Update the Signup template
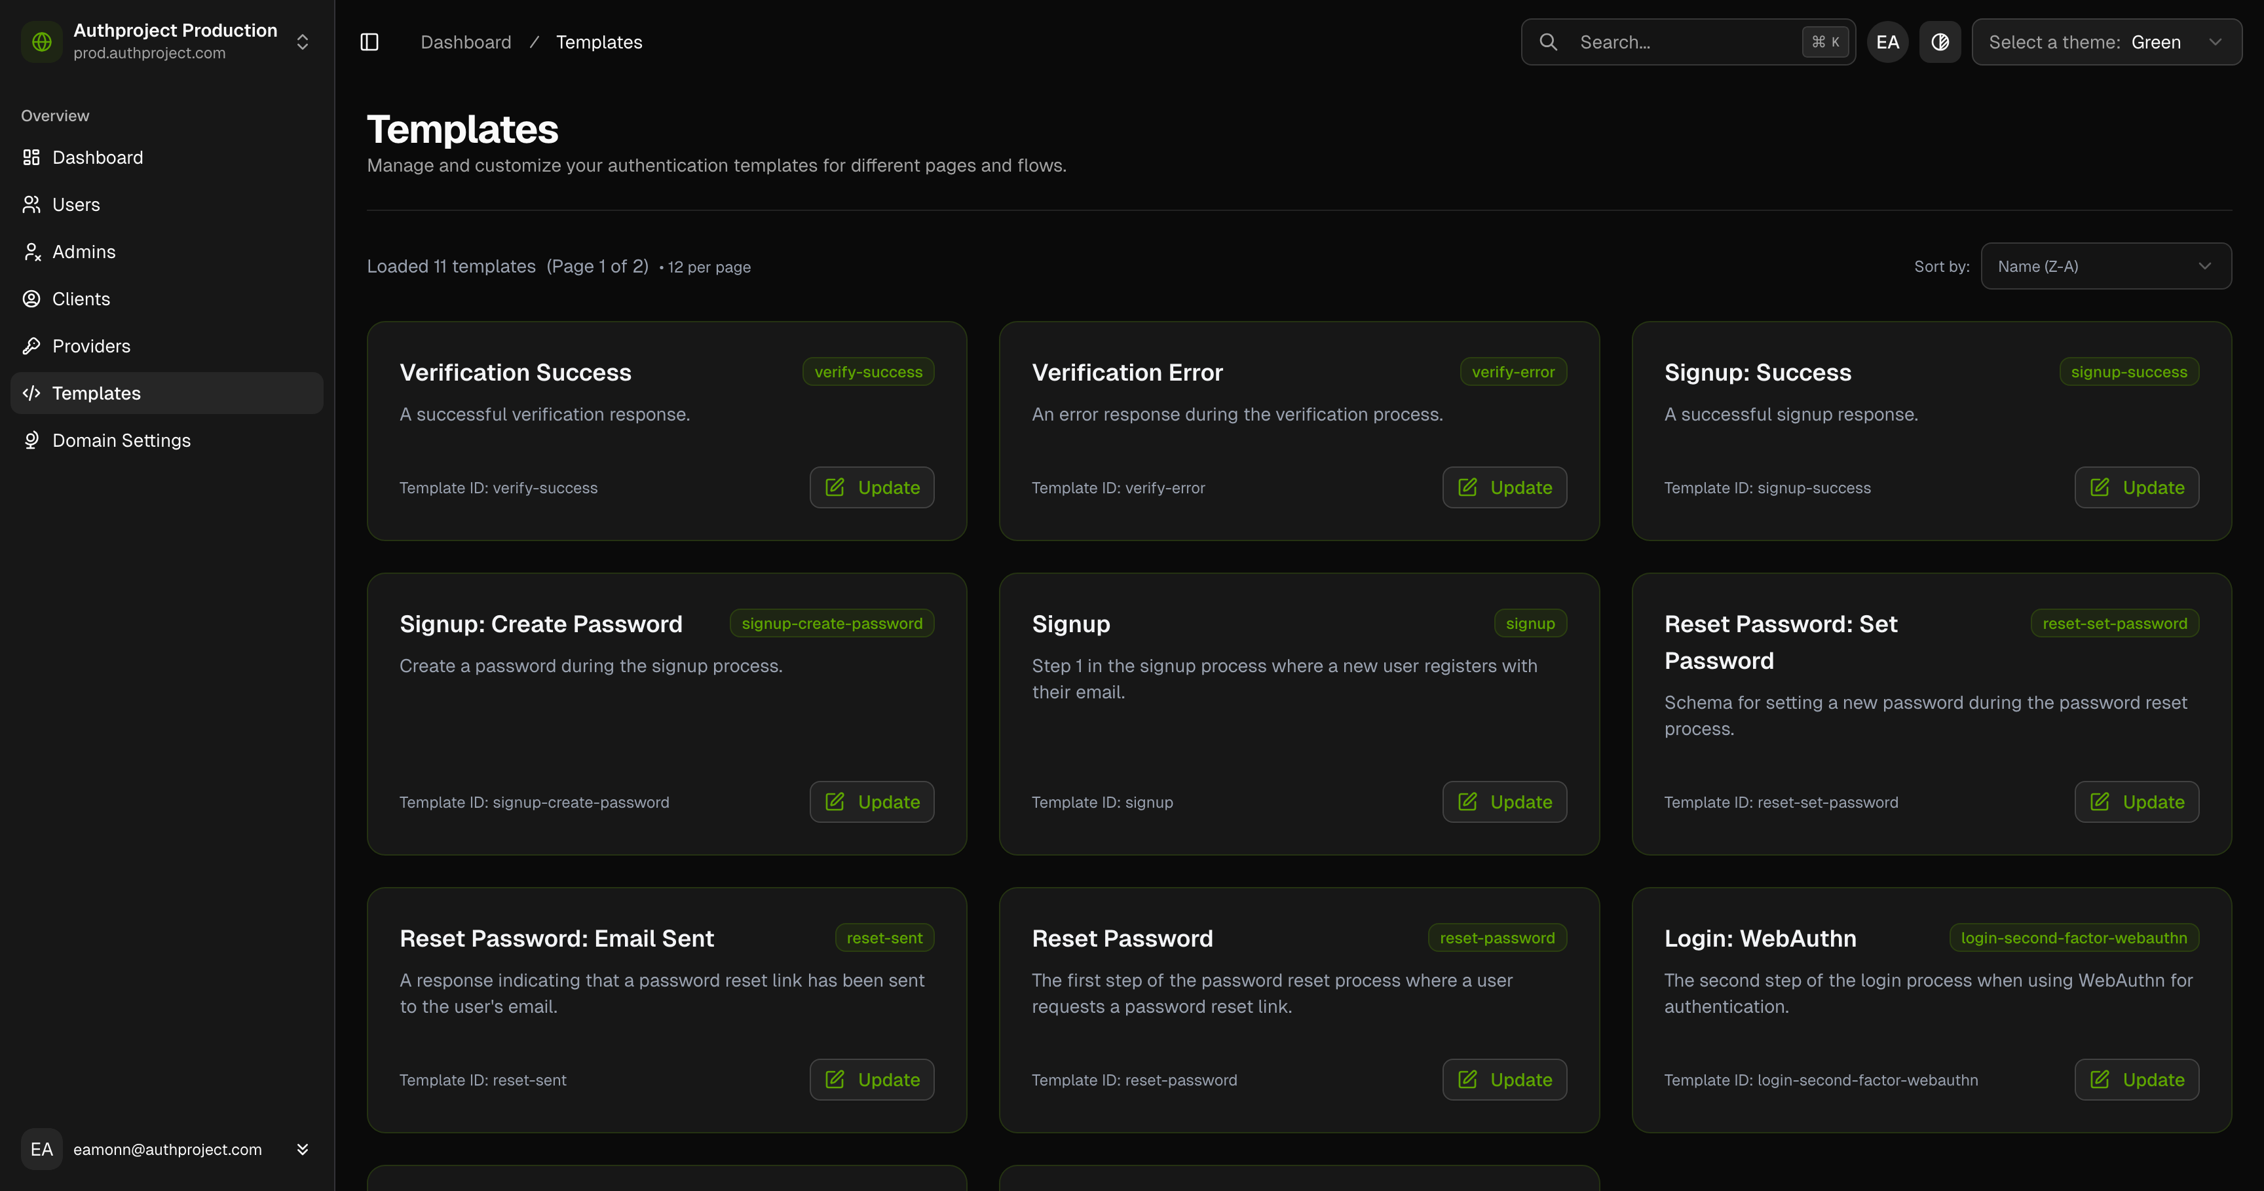This screenshot has height=1191, width=2264. click(x=1504, y=802)
